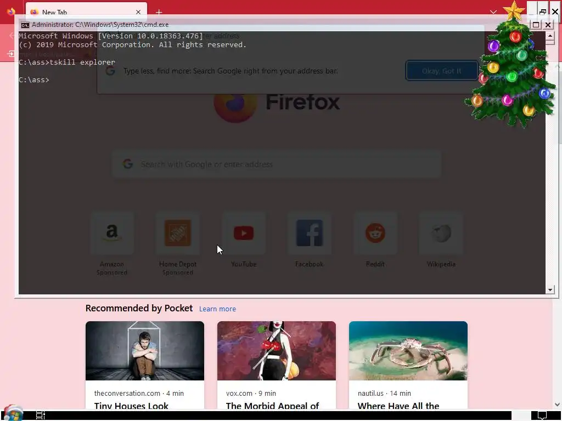Open the Learn more link beside Pocket

217,309
